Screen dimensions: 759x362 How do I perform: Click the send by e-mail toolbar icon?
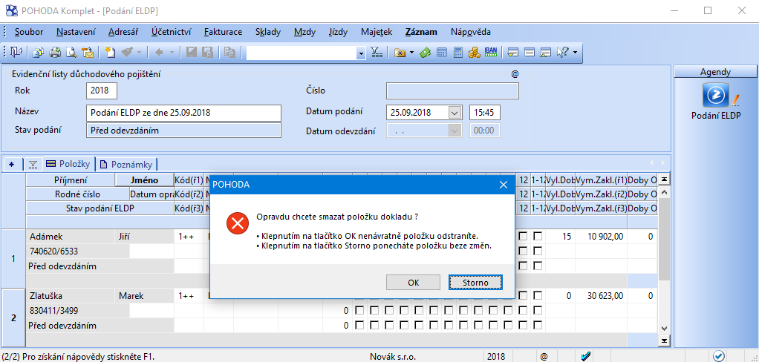point(88,52)
